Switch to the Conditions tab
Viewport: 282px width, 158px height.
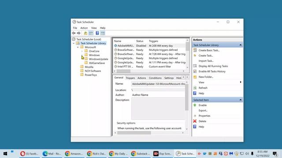(x=155, y=78)
